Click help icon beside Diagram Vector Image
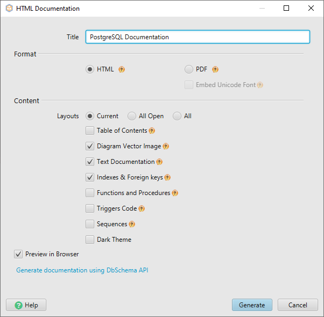This screenshot has width=324, height=317. pyautogui.click(x=166, y=146)
